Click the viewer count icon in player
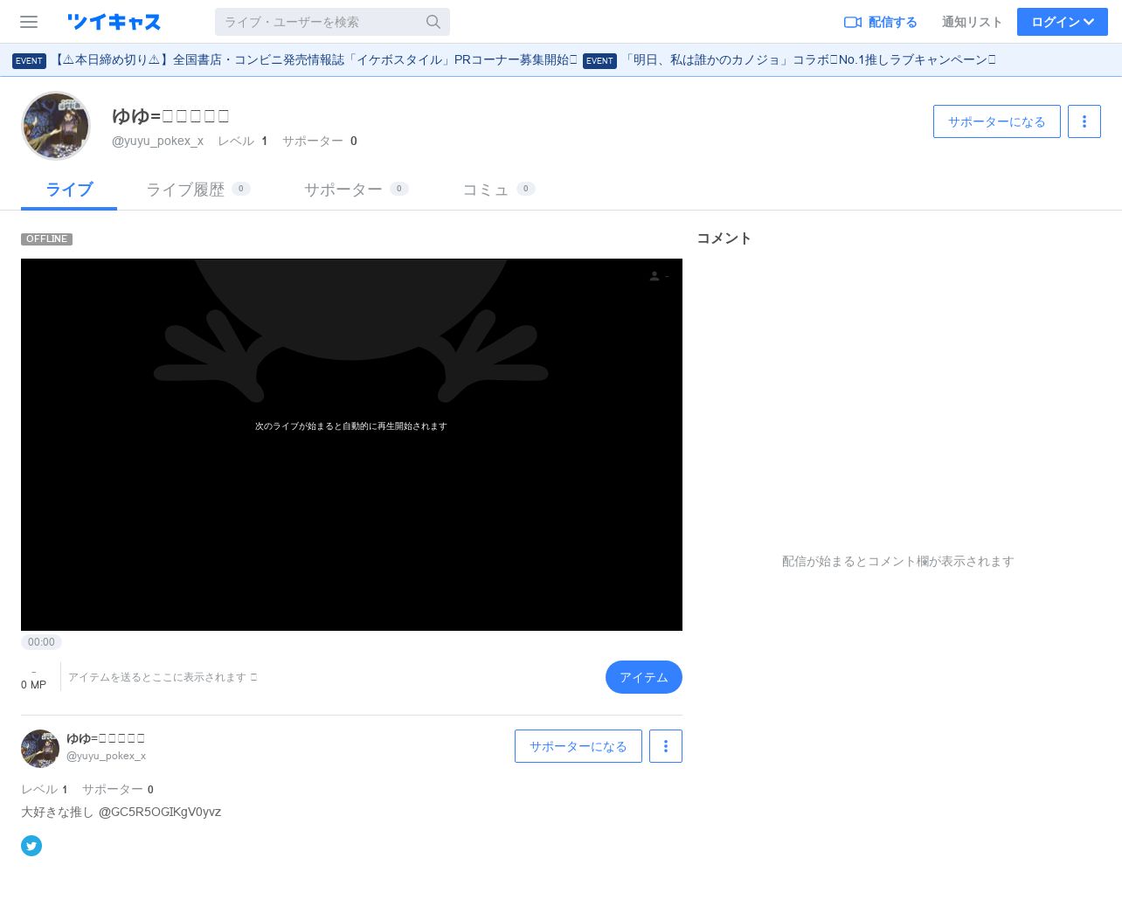 pyautogui.click(x=654, y=276)
